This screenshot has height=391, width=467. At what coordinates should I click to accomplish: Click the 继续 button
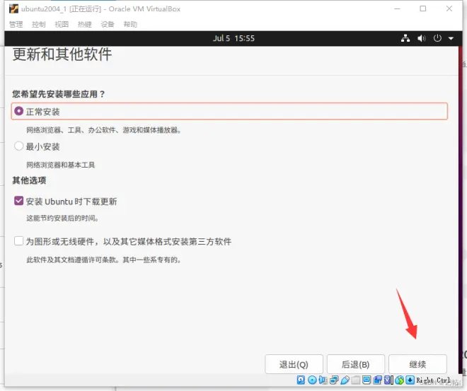(417, 364)
